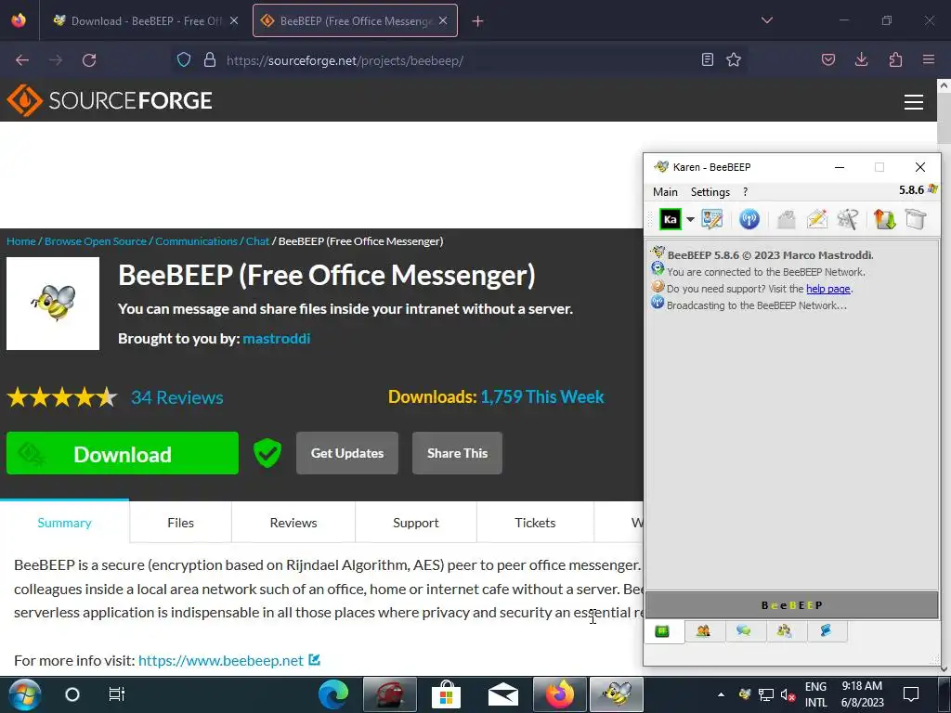Select the Support tab on SourceForge page

415,522
